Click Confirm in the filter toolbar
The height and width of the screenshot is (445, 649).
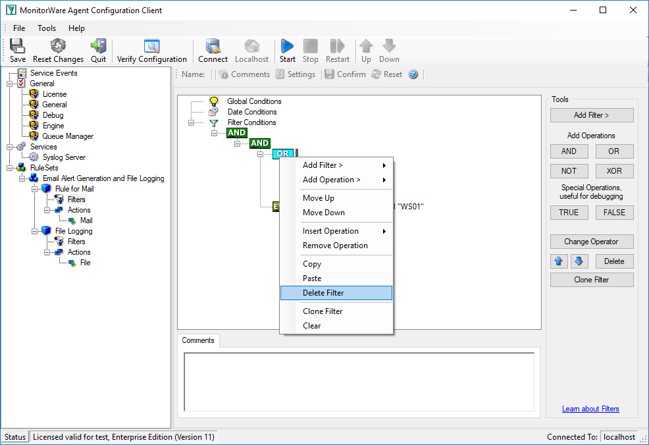point(345,74)
